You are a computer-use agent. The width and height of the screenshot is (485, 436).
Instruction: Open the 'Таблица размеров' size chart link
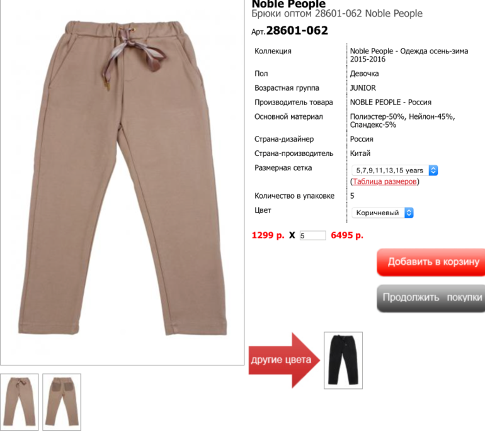coord(384,181)
